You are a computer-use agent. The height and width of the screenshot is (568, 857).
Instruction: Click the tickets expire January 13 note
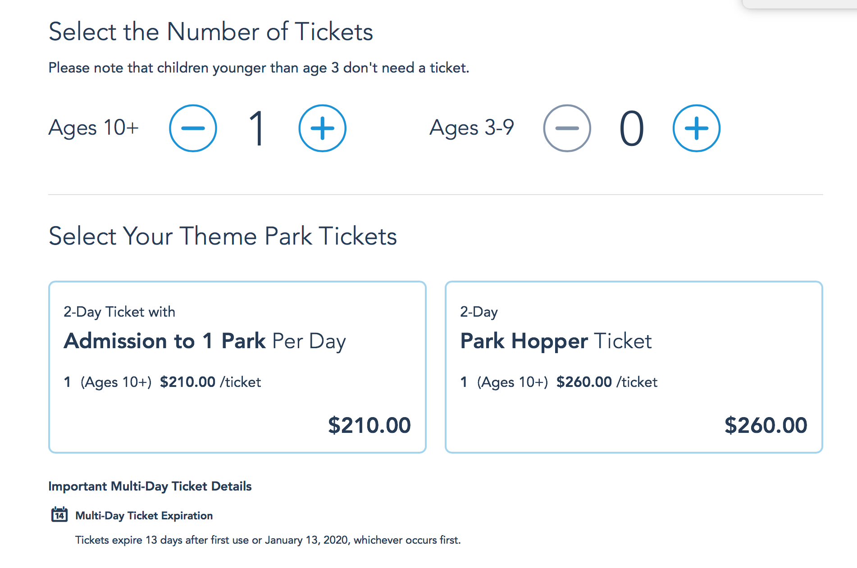click(269, 540)
